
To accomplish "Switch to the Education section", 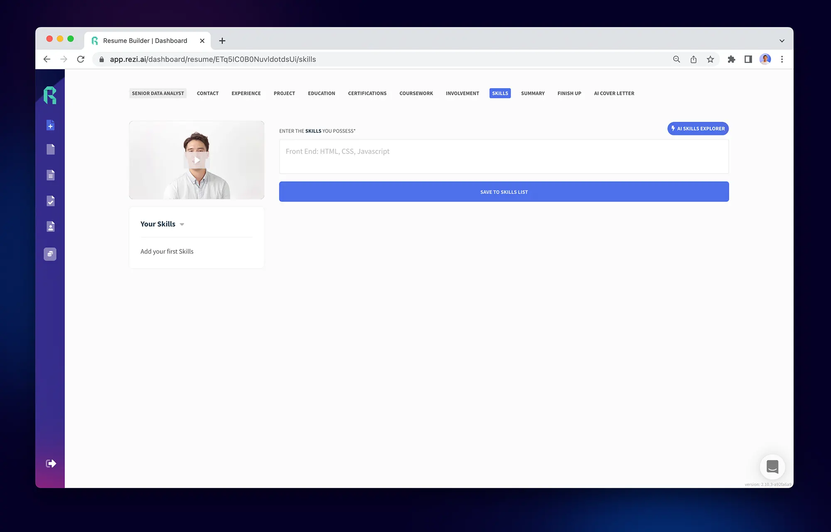I will click(x=322, y=94).
